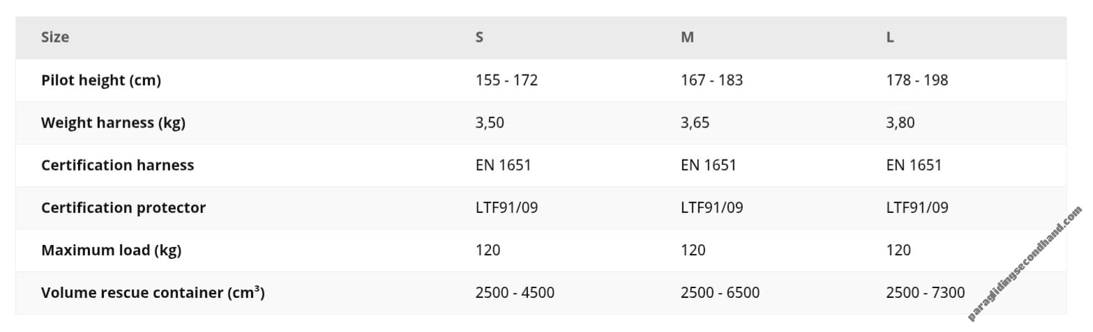Click the 'Certification harness' row label

(x=117, y=165)
